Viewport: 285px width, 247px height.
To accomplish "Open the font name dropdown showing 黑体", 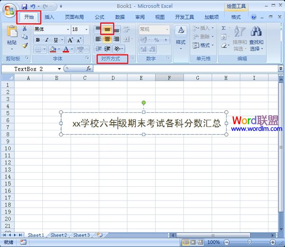I will 68,29.
